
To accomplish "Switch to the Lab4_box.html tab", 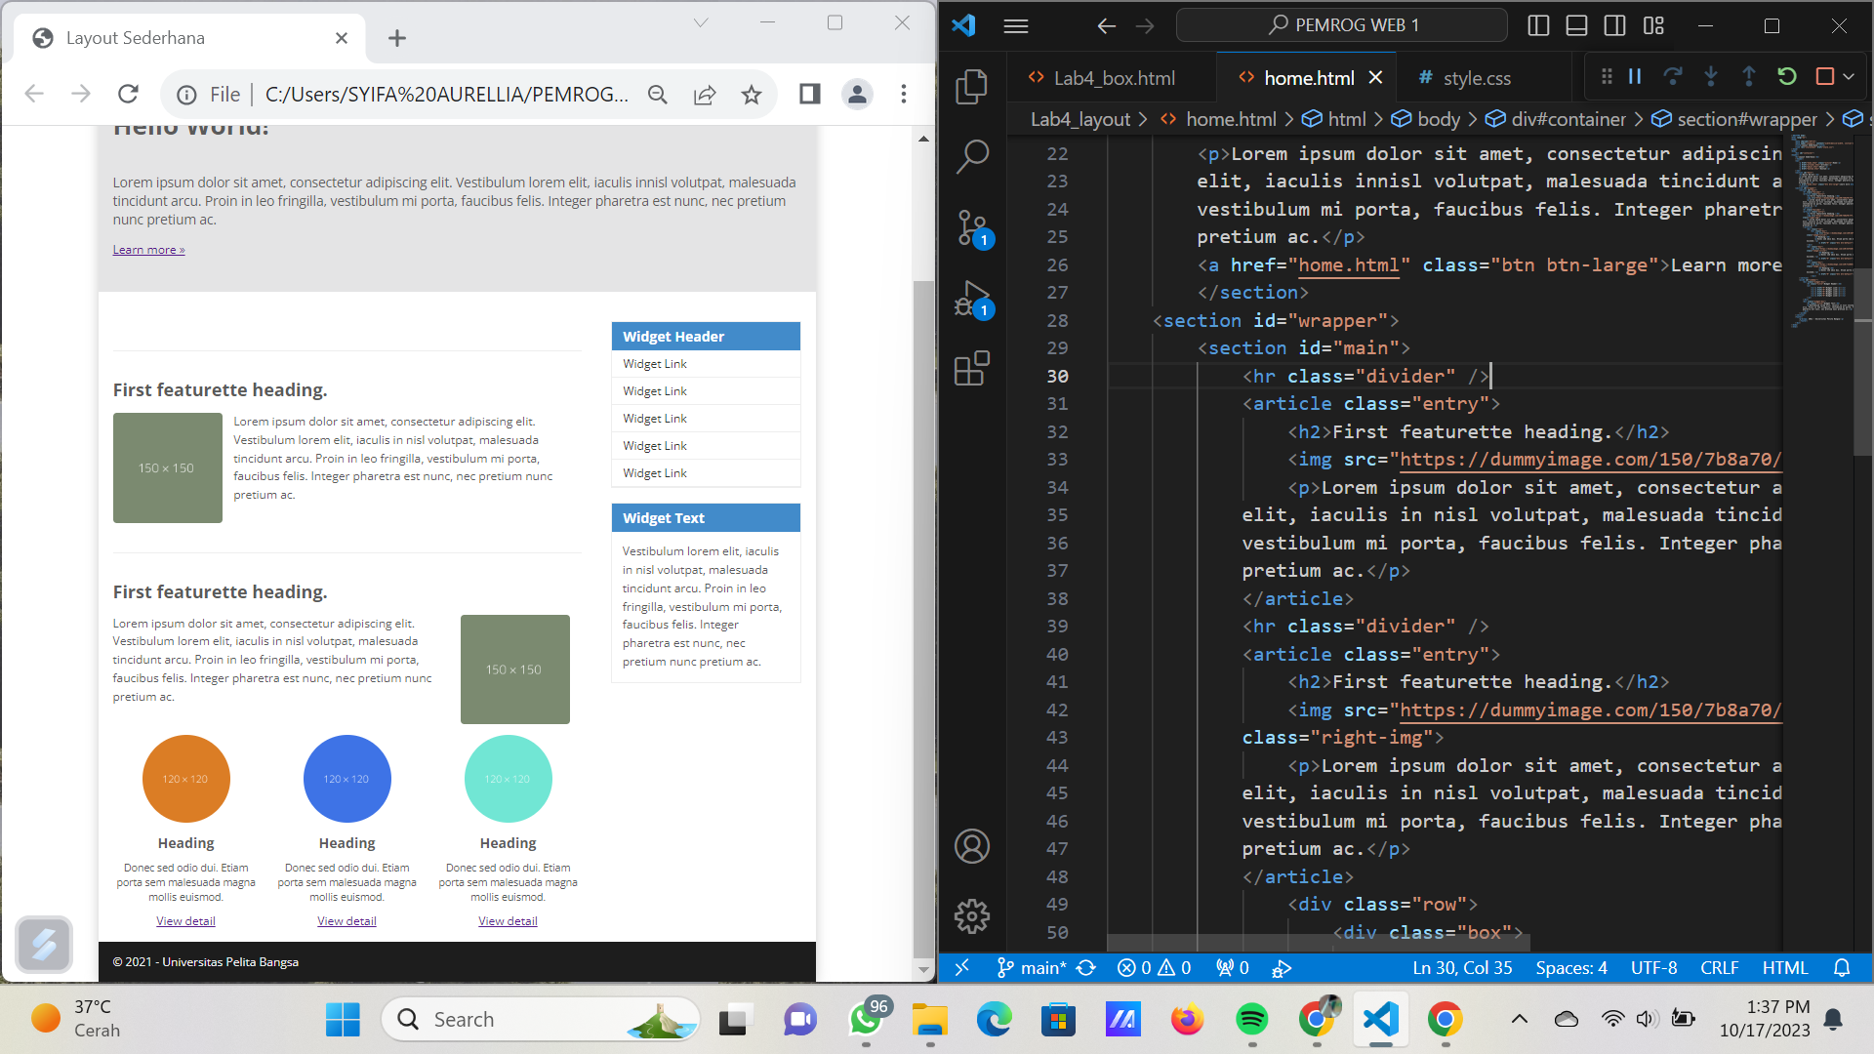I will point(1112,77).
